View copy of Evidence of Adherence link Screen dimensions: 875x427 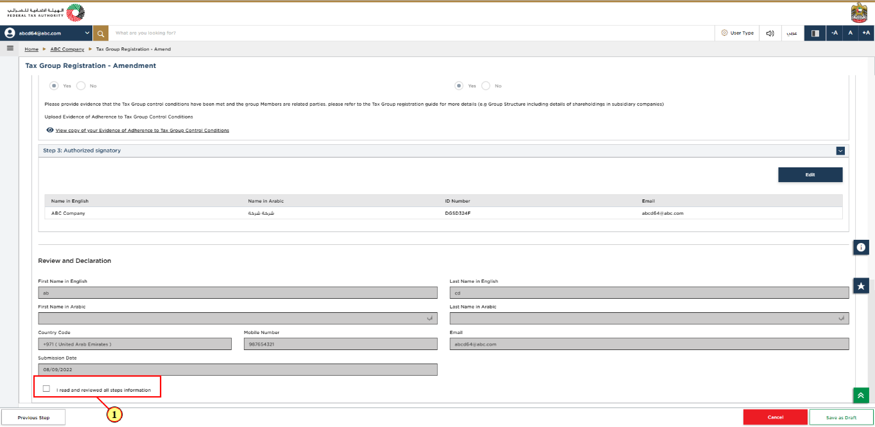click(x=143, y=130)
